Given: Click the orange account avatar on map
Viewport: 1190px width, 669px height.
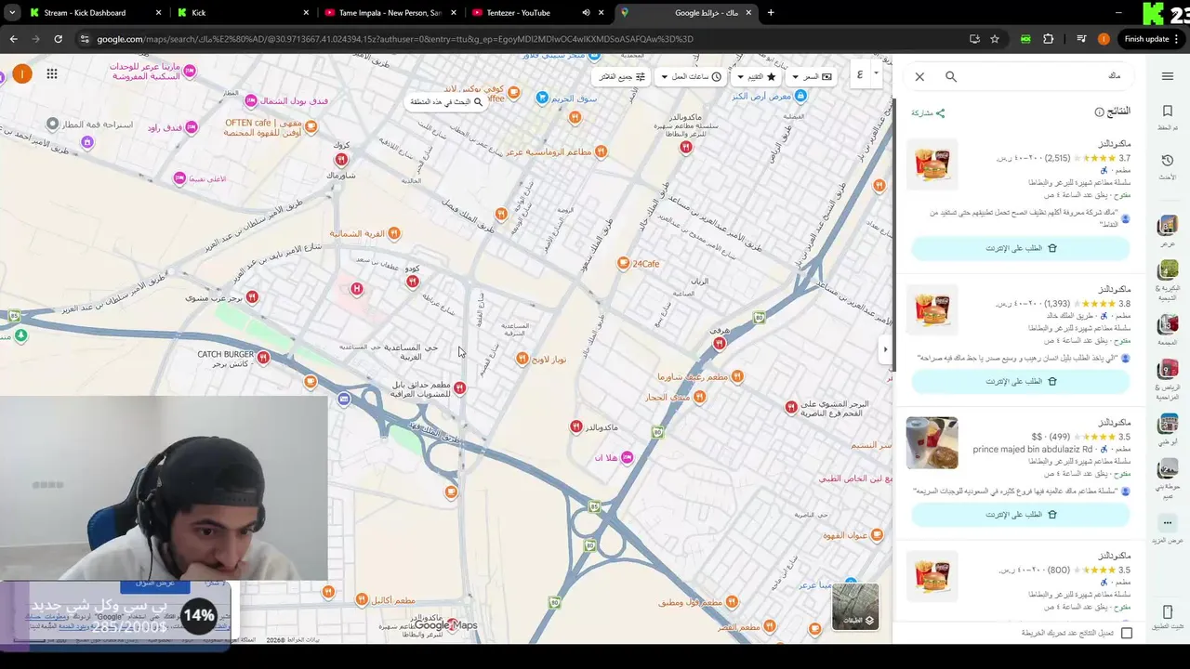Looking at the screenshot, I should 21,73.
